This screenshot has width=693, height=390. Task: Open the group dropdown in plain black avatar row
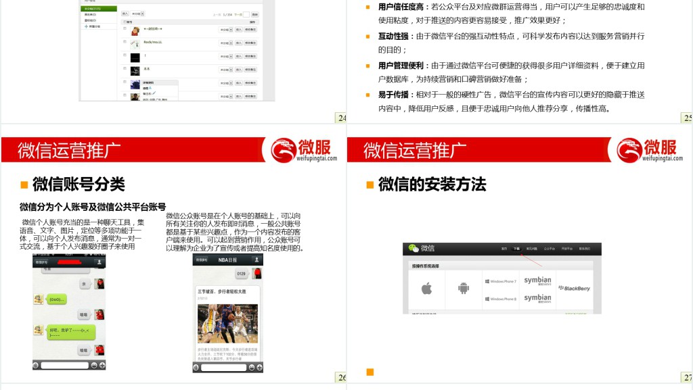226,57
